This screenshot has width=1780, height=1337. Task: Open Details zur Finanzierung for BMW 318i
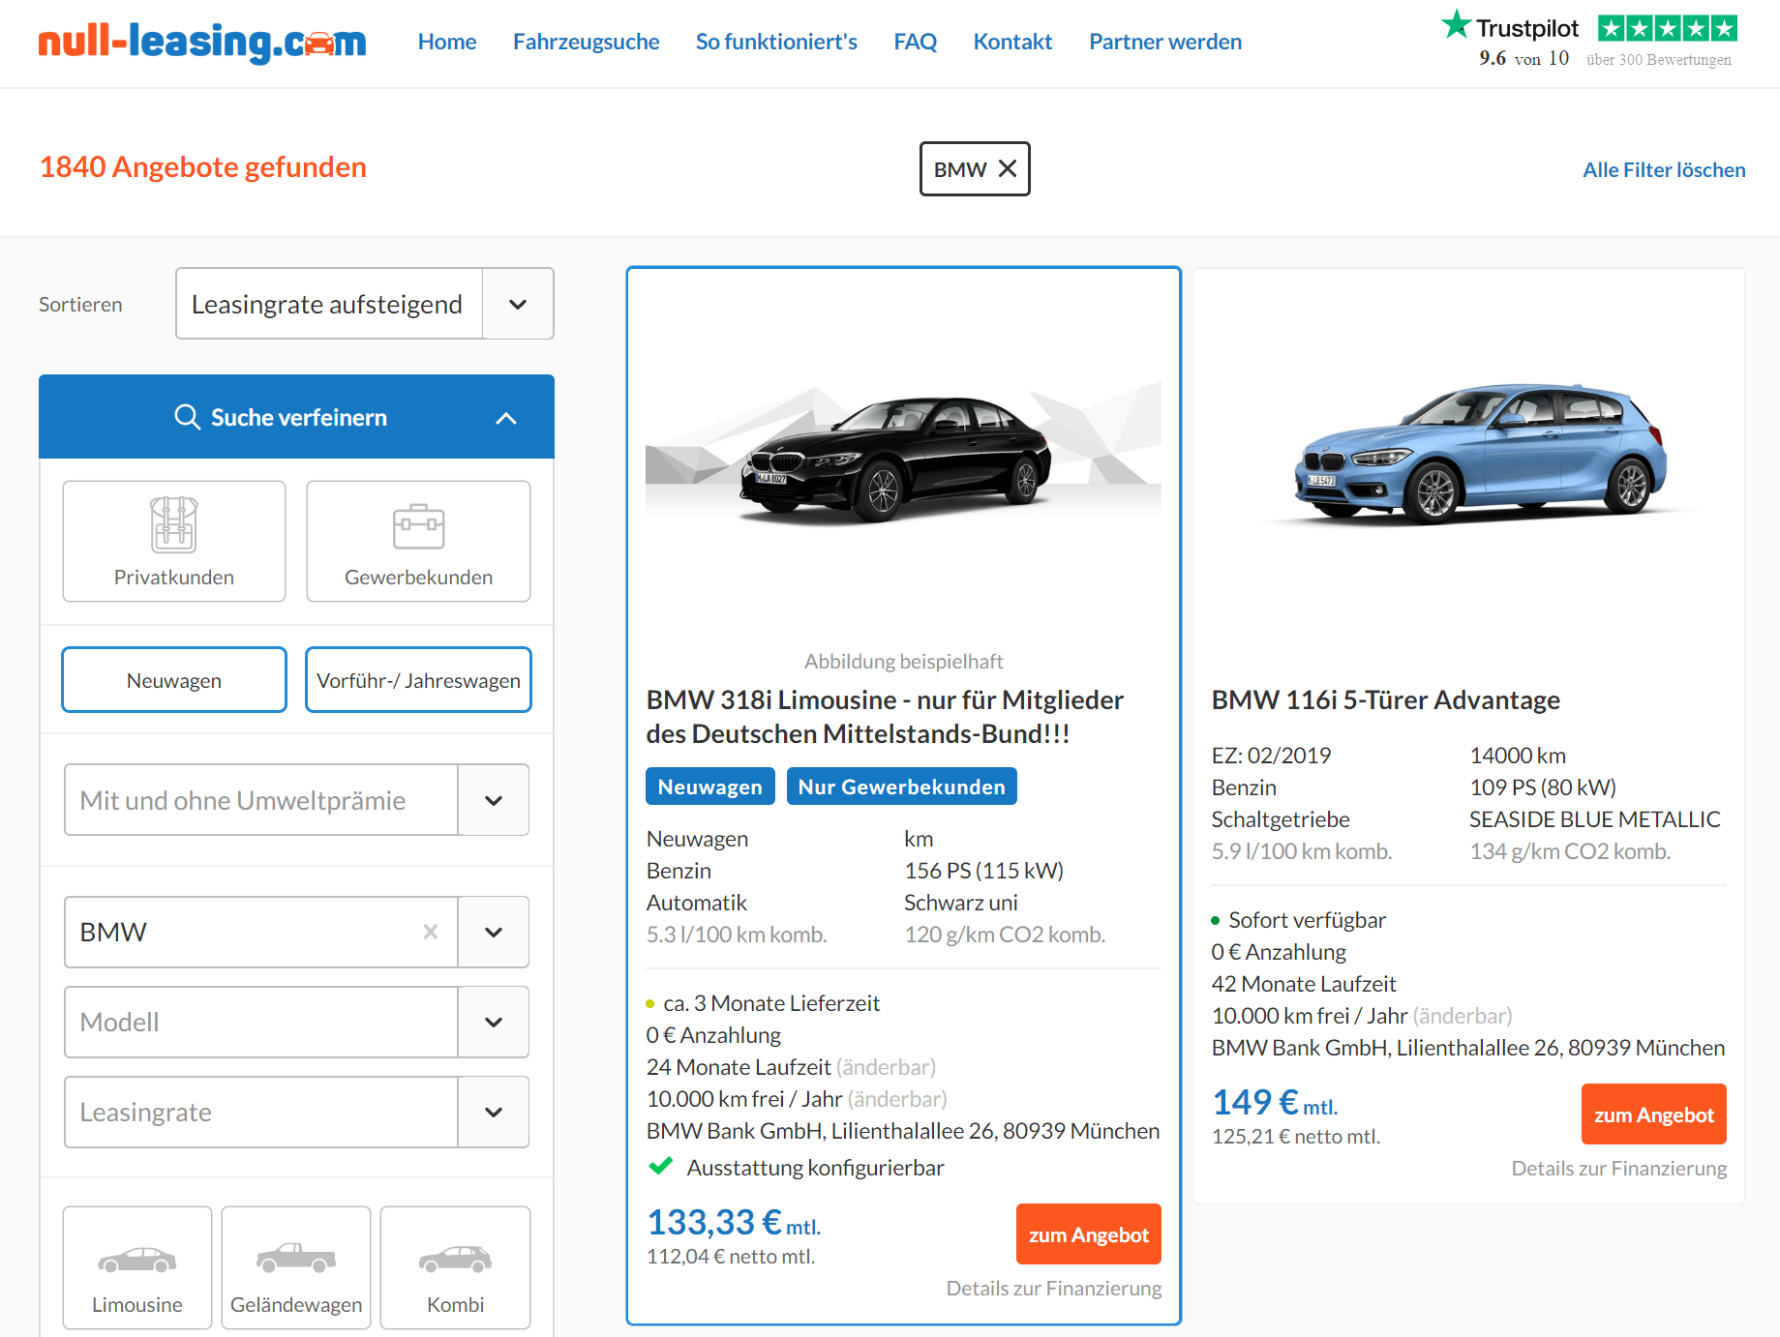click(1054, 1288)
